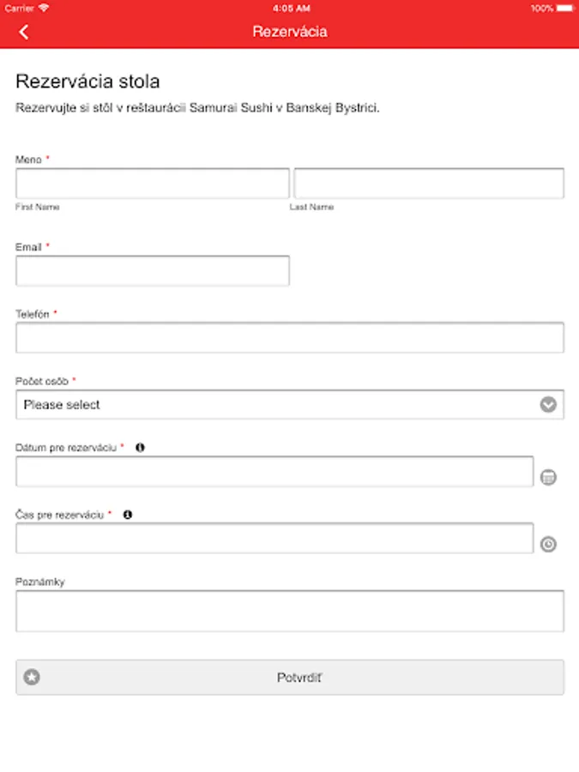579x772 pixels.
Task: Tap the Wi-Fi icon in status bar
Action: click(x=44, y=8)
